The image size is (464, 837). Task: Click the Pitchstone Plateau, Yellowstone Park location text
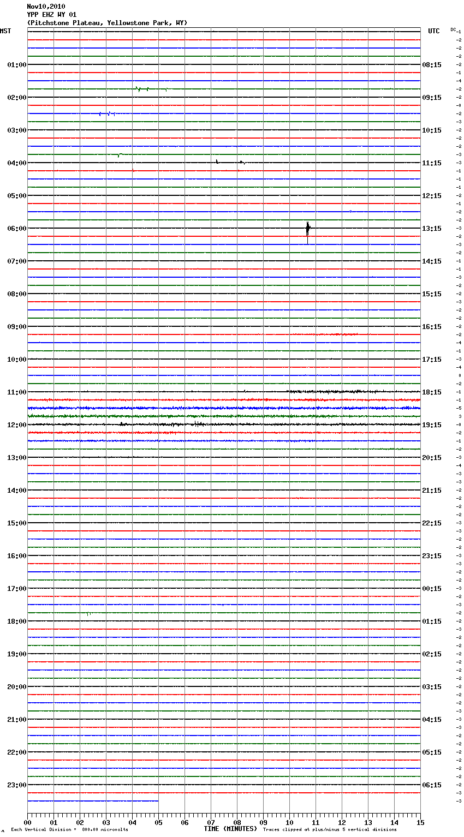(107, 23)
